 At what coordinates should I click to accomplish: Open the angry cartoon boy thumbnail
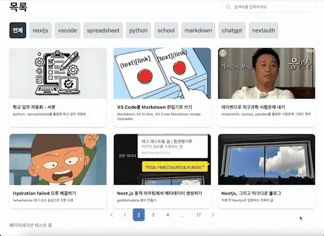pyautogui.click(x=58, y=159)
